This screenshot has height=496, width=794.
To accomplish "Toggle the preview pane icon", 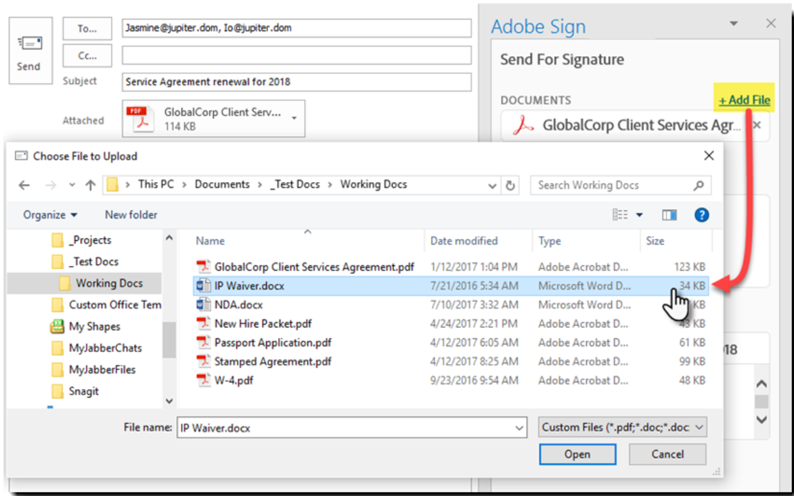I will pos(669,215).
